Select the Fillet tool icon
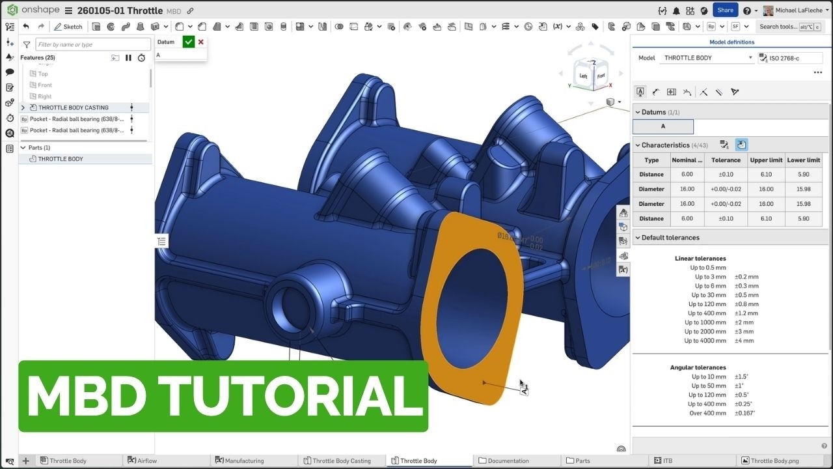Image resolution: width=833 pixels, height=469 pixels. [x=179, y=27]
